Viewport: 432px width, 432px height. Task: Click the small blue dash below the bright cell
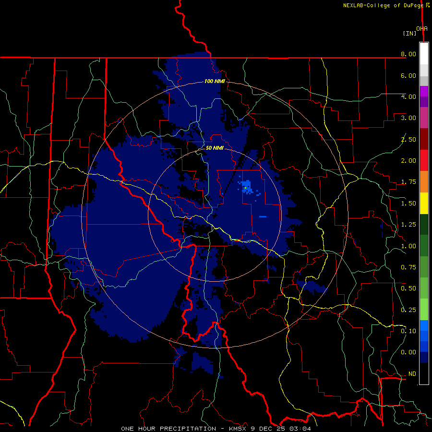pos(263,217)
